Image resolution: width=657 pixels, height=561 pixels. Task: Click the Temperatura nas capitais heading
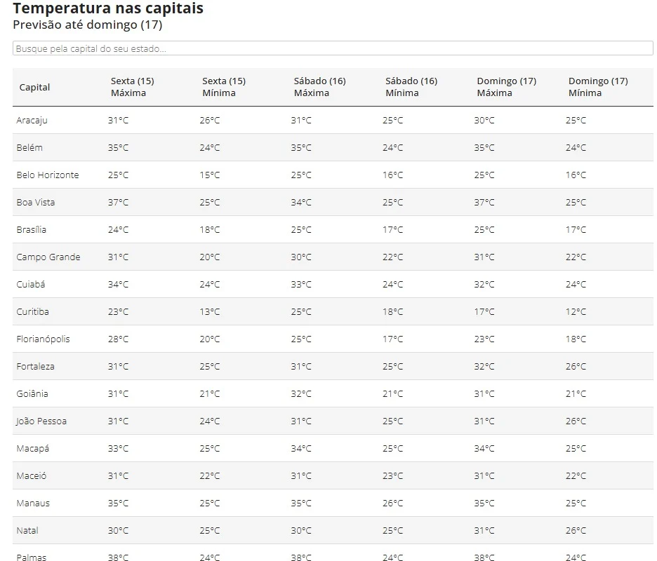(x=108, y=8)
